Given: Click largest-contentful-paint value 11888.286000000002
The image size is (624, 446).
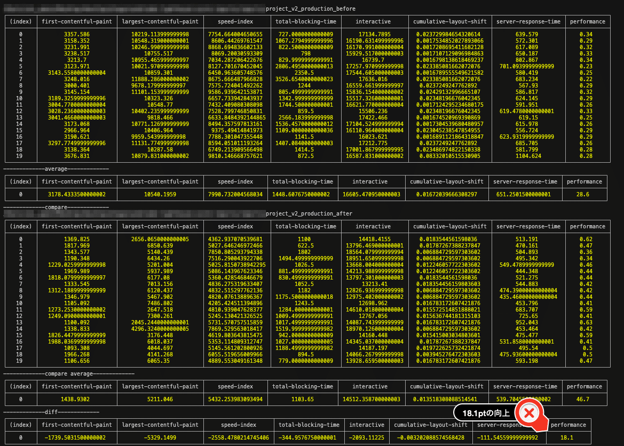Looking at the screenshot, I should pyautogui.click(x=160, y=79).
